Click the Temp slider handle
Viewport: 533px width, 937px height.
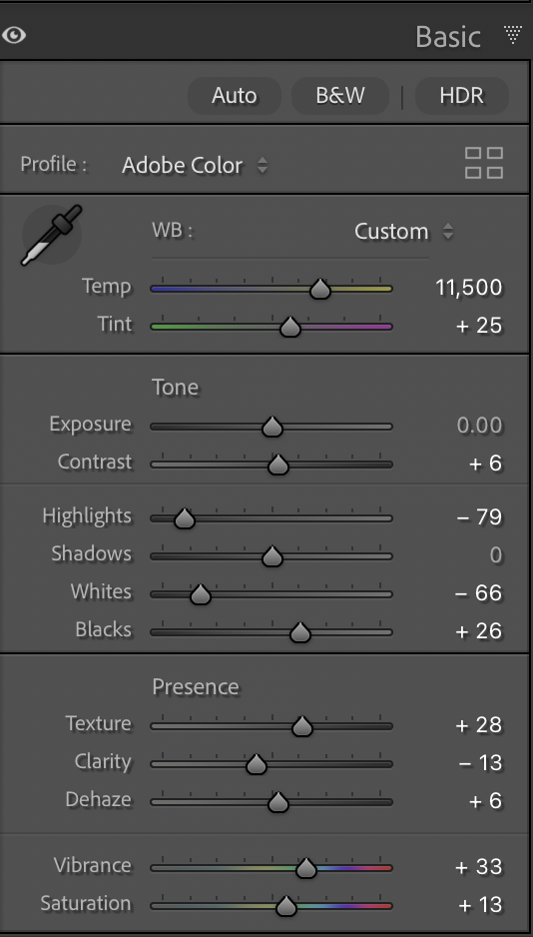point(320,289)
